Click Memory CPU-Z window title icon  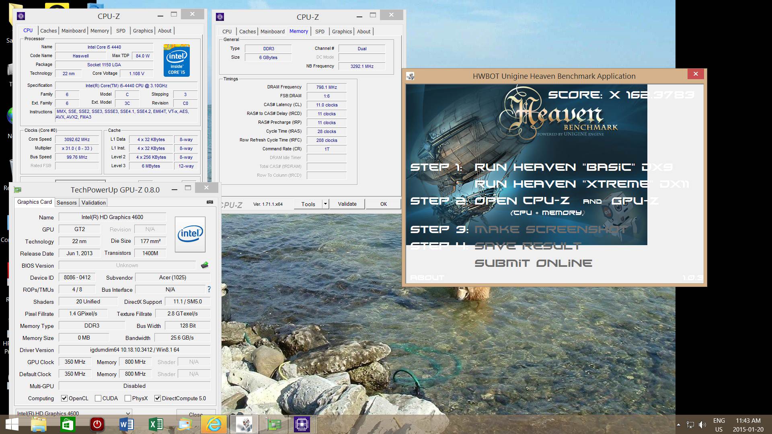click(220, 17)
